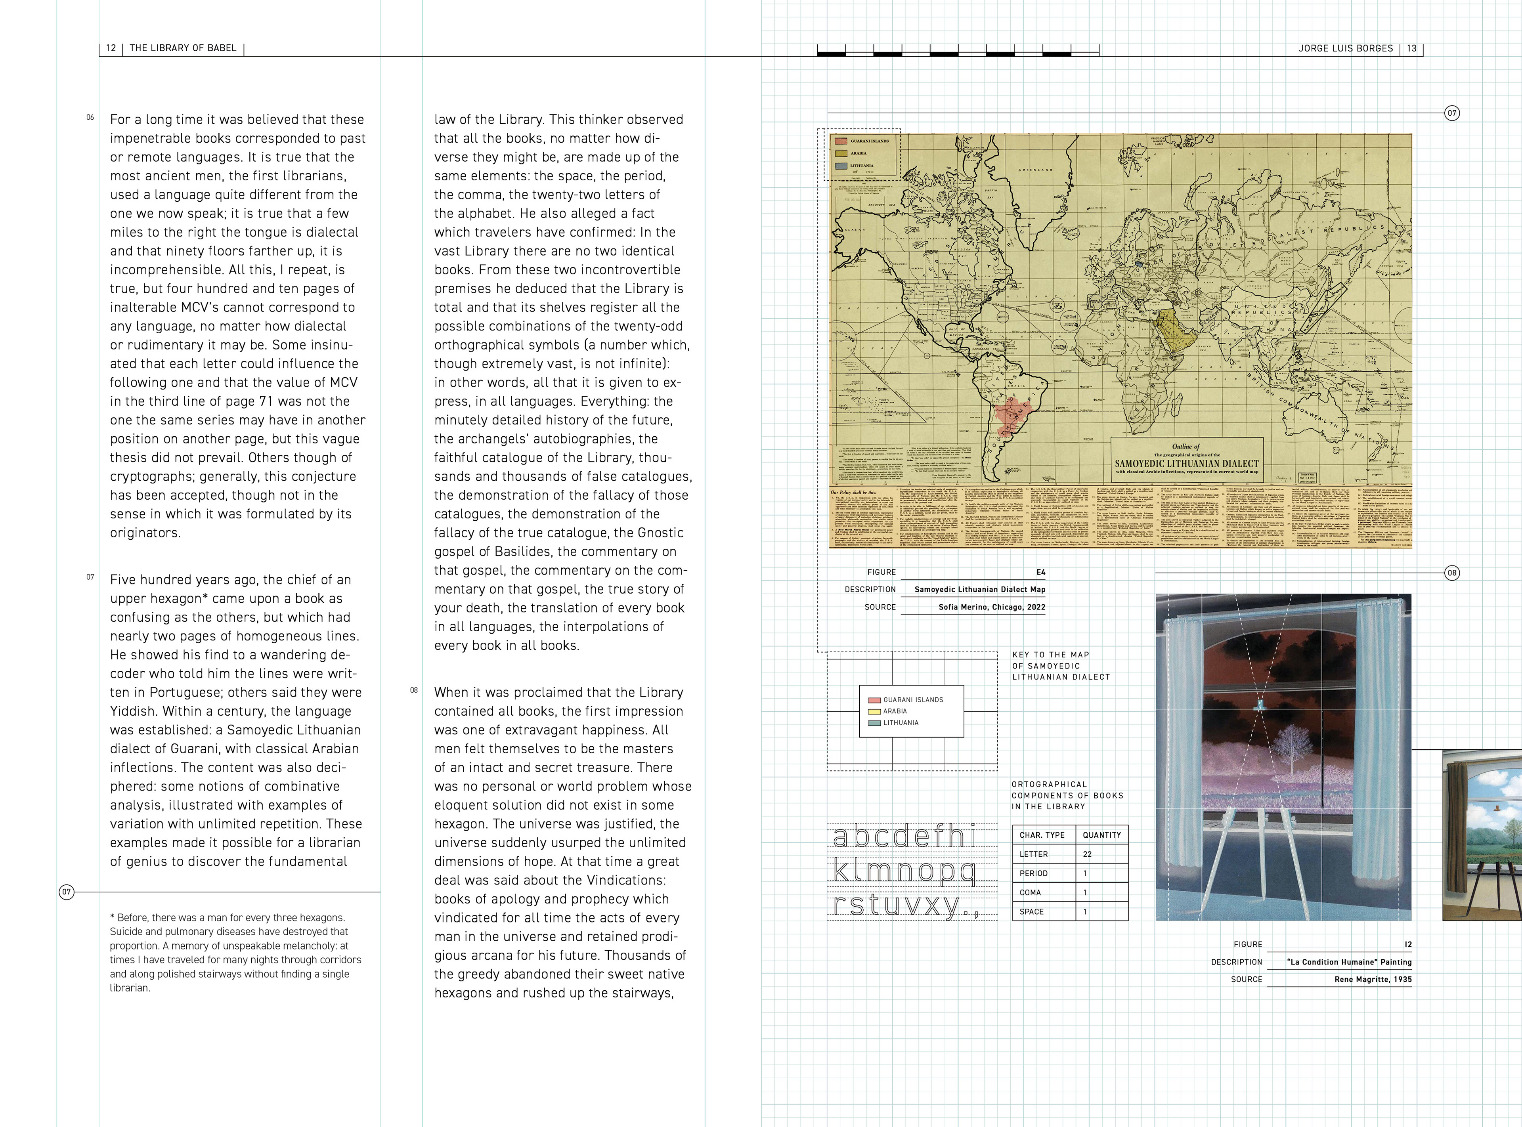Image resolution: width=1522 pixels, height=1127 pixels.
Task: Click paragraph number 06 beside 'For a long time'
Action: [x=90, y=117]
